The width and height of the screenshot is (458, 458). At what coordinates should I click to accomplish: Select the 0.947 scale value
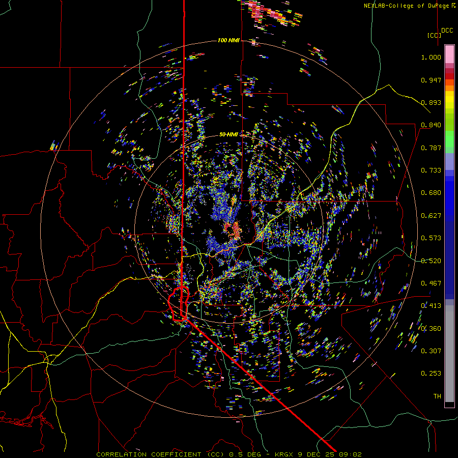(x=431, y=80)
